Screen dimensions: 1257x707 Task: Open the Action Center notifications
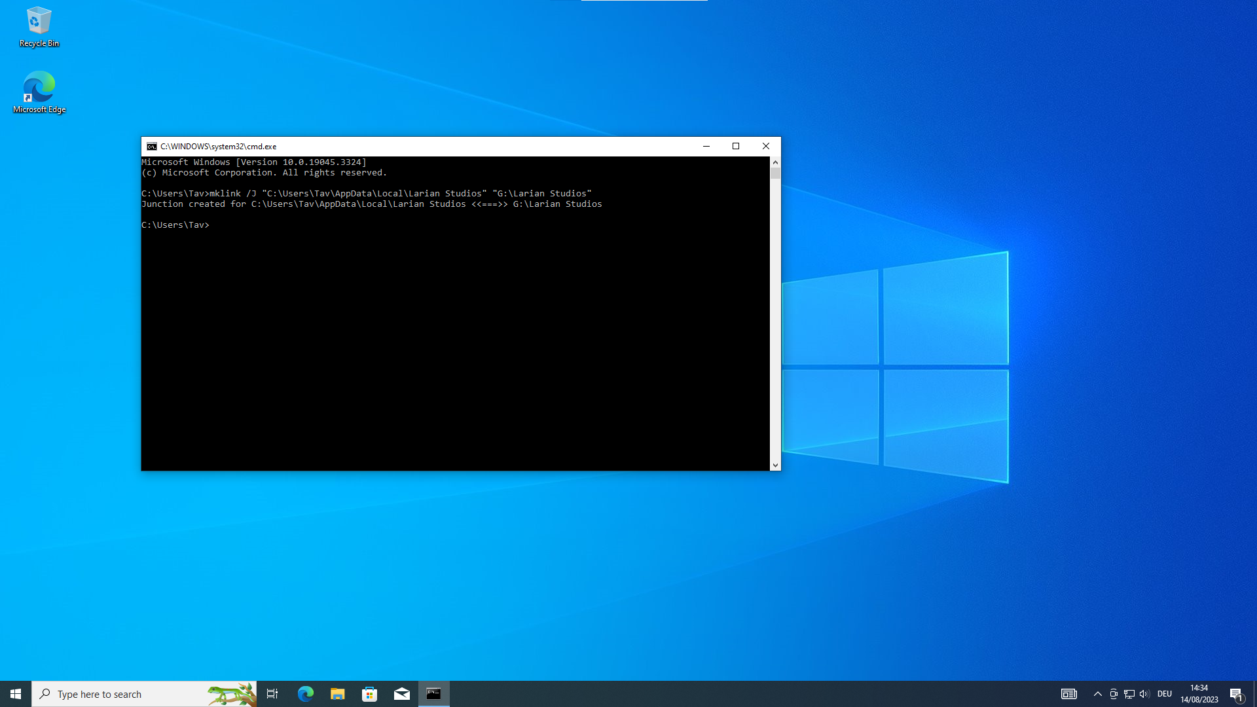click(1236, 694)
